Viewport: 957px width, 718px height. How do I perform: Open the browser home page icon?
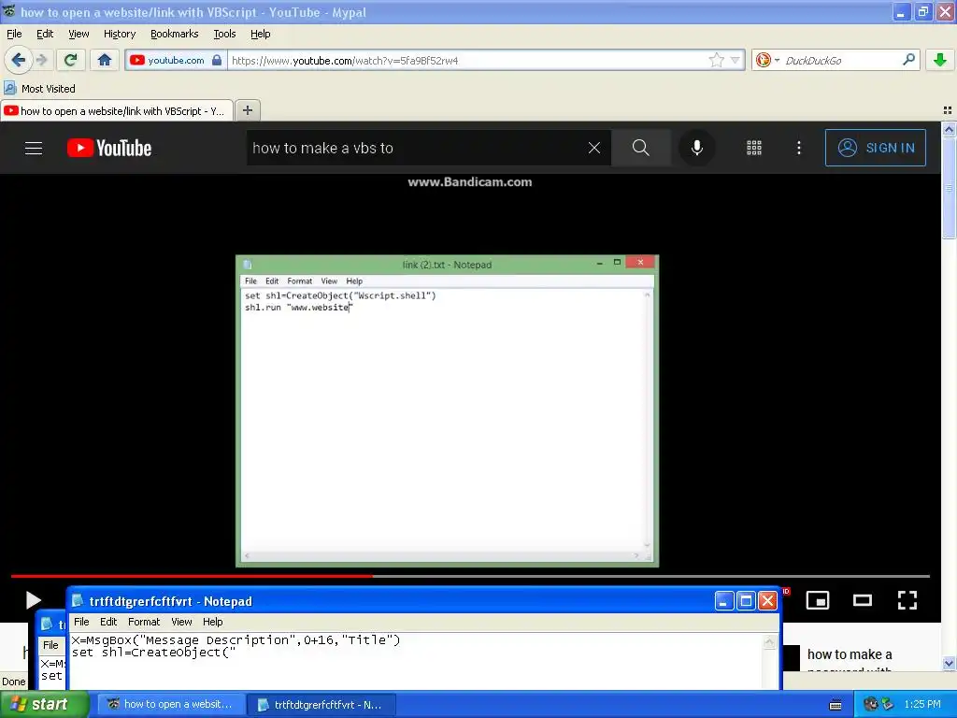tap(105, 60)
